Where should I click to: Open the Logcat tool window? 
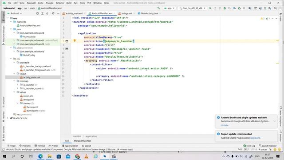coord(87,146)
